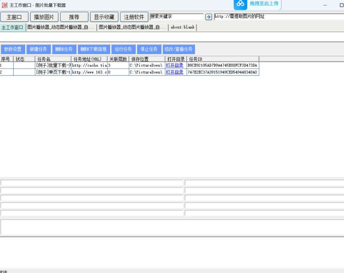Open directory link for batch download task
344x273 pixels.
click(x=174, y=65)
